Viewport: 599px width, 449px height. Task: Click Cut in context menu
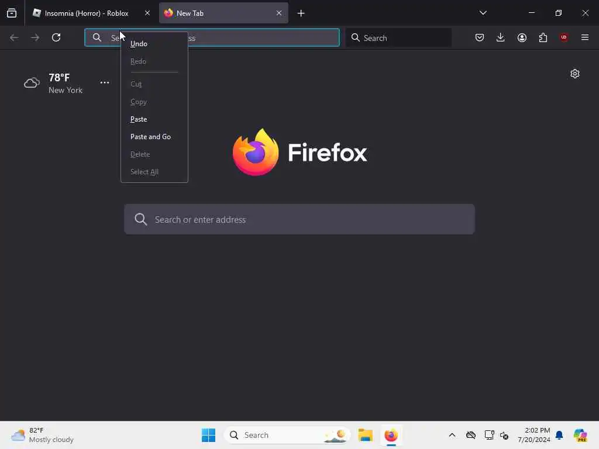154,84
